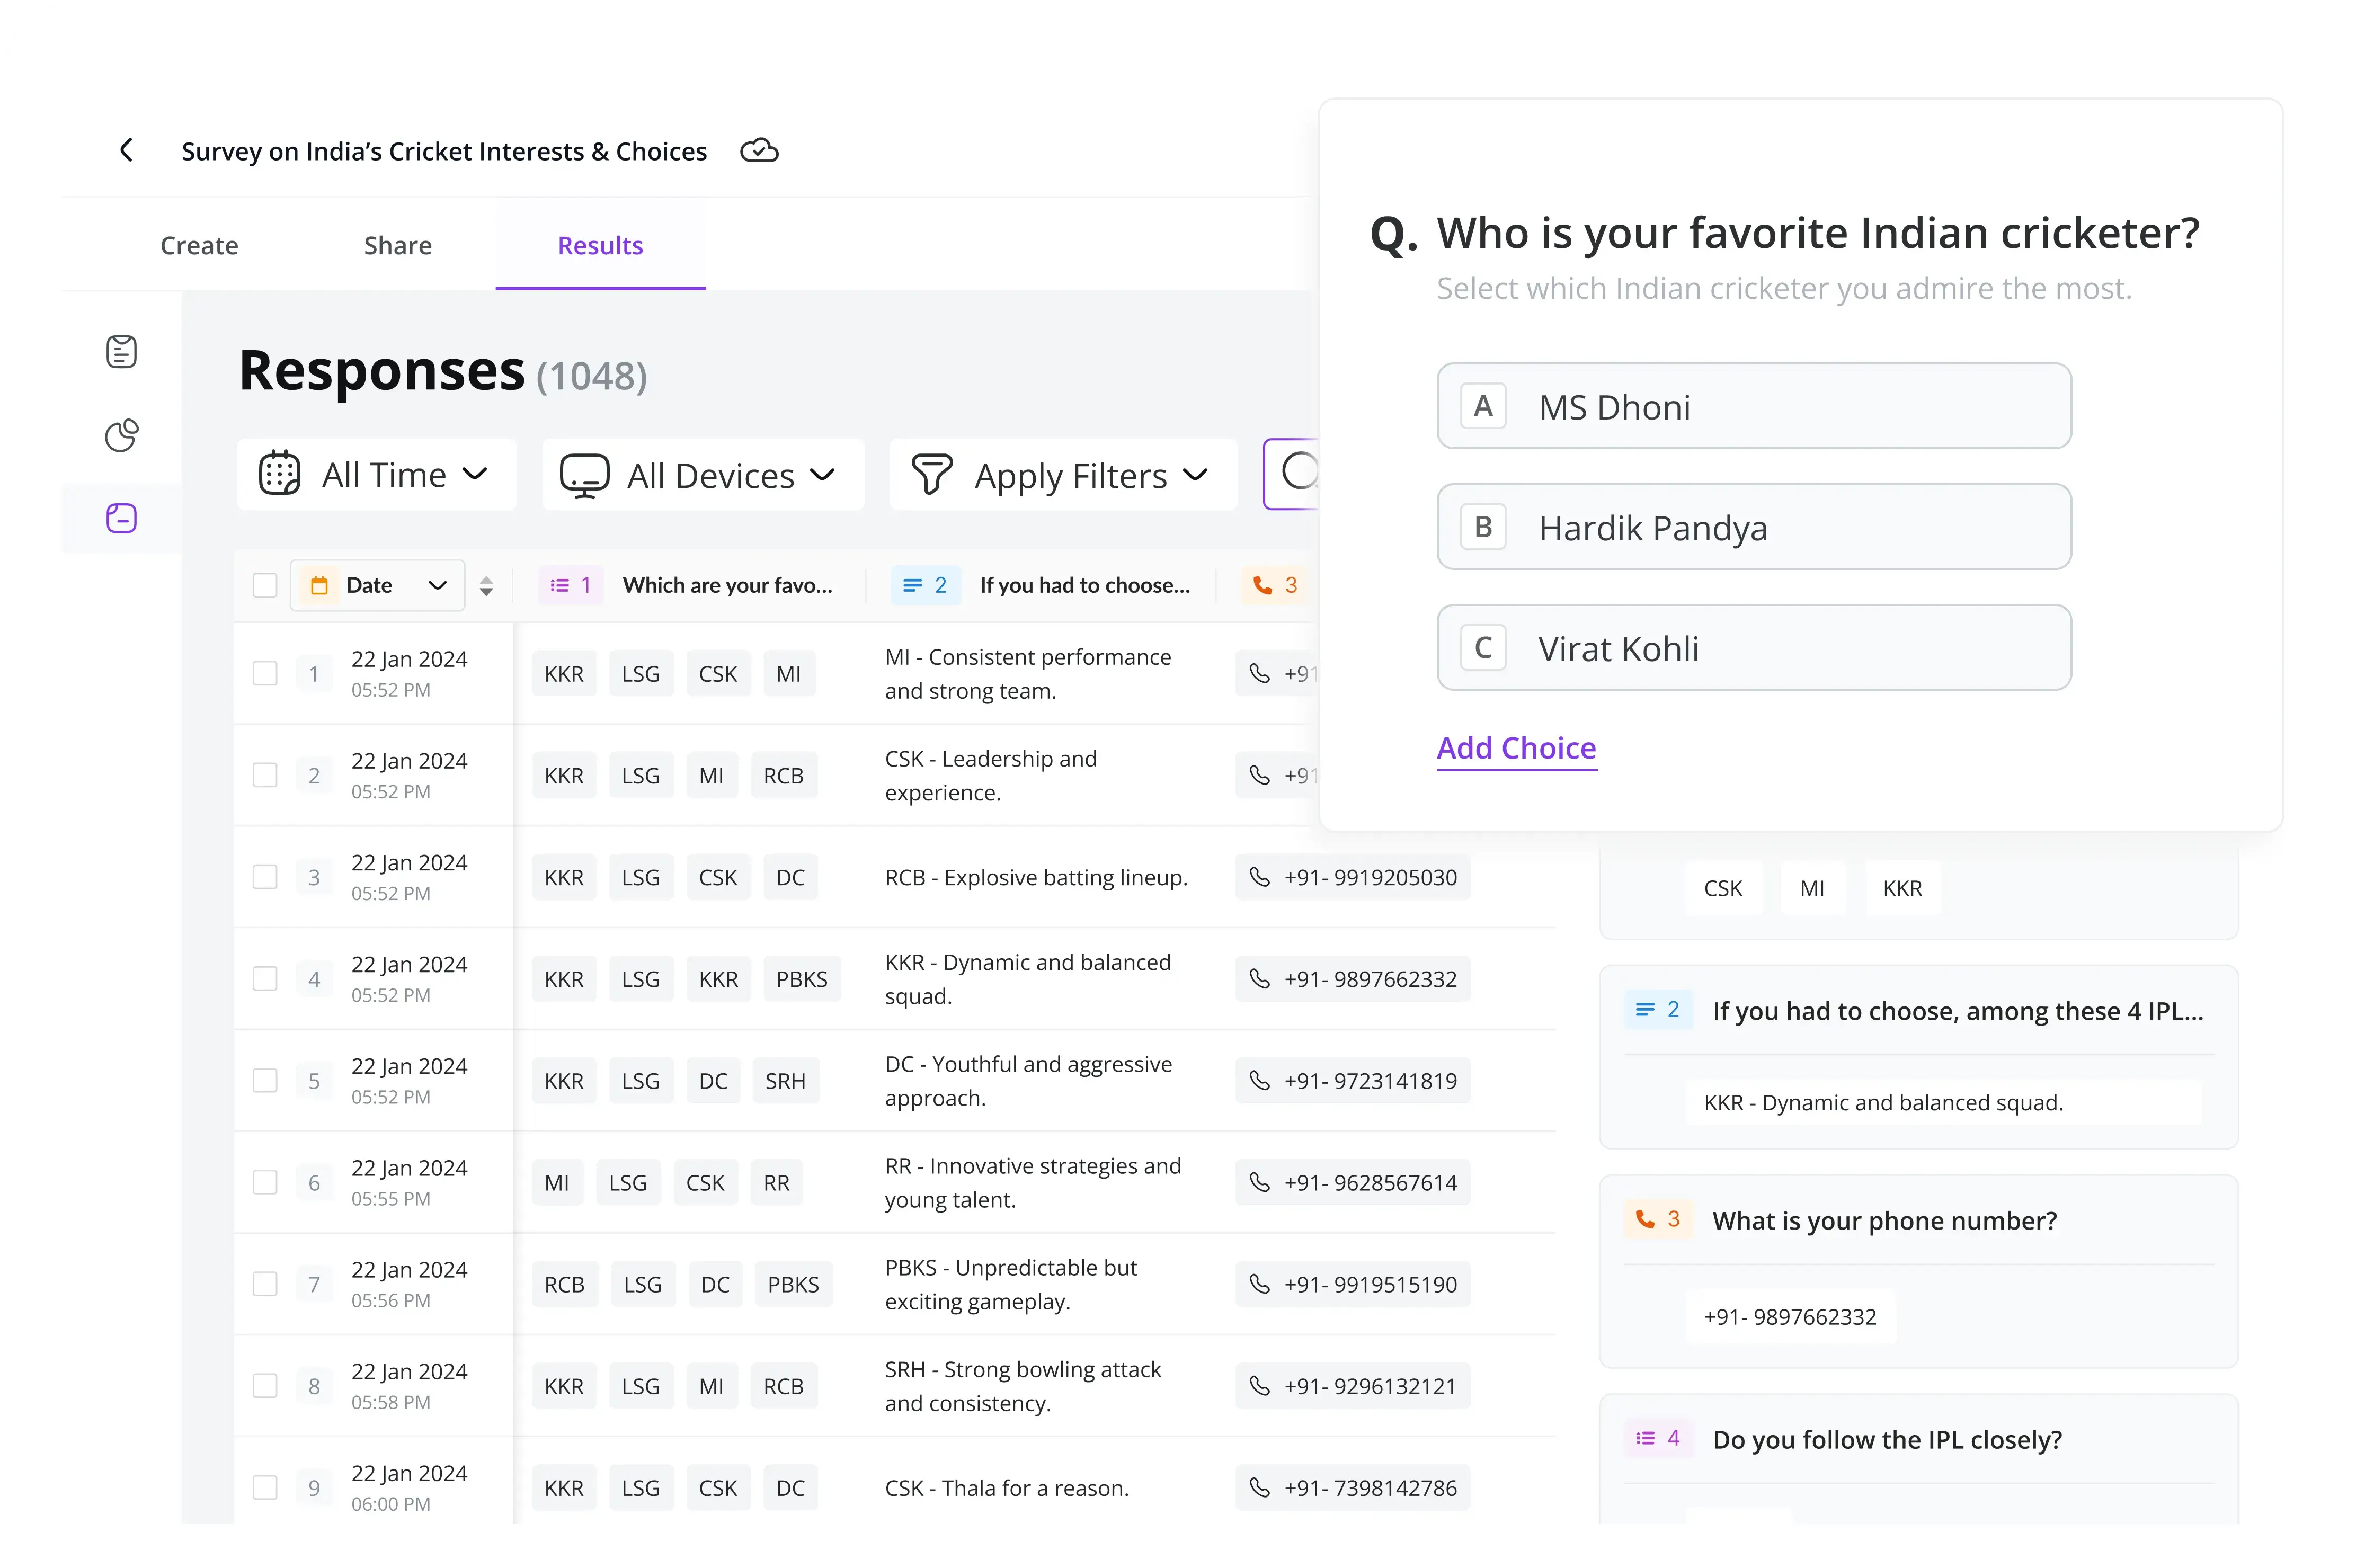The image size is (2365, 1568).
Task: Click the phone icon in row 3
Action: click(1260, 877)
